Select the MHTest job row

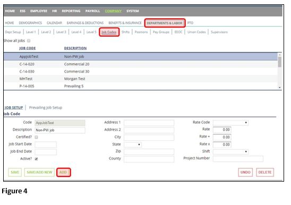click(x=140, y=79)
